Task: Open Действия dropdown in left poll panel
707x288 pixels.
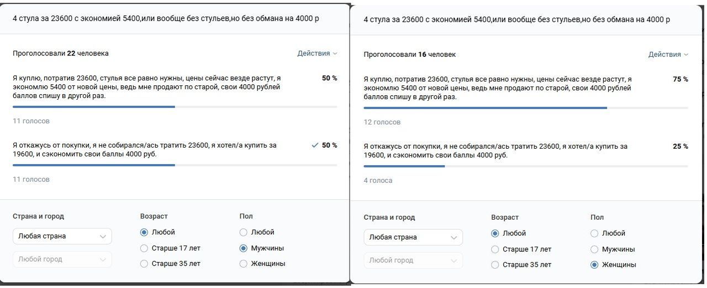Action: point(317,53)
